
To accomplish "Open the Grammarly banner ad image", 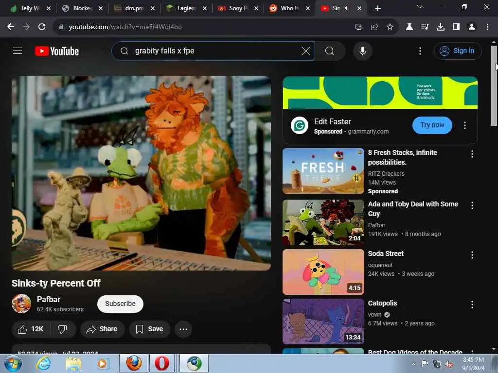I will pos(380,93).
